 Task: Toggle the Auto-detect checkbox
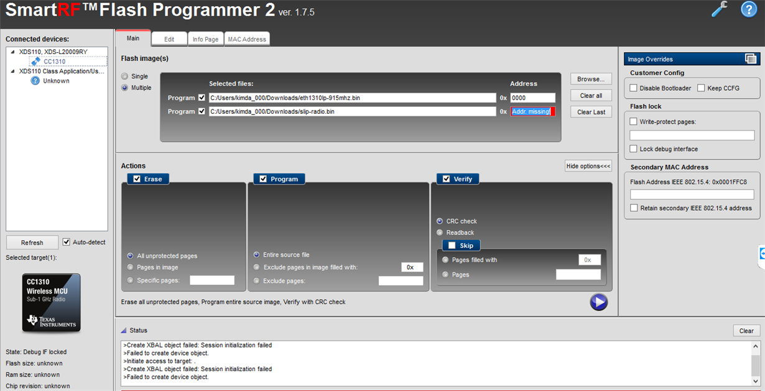(x=67, y=242)
